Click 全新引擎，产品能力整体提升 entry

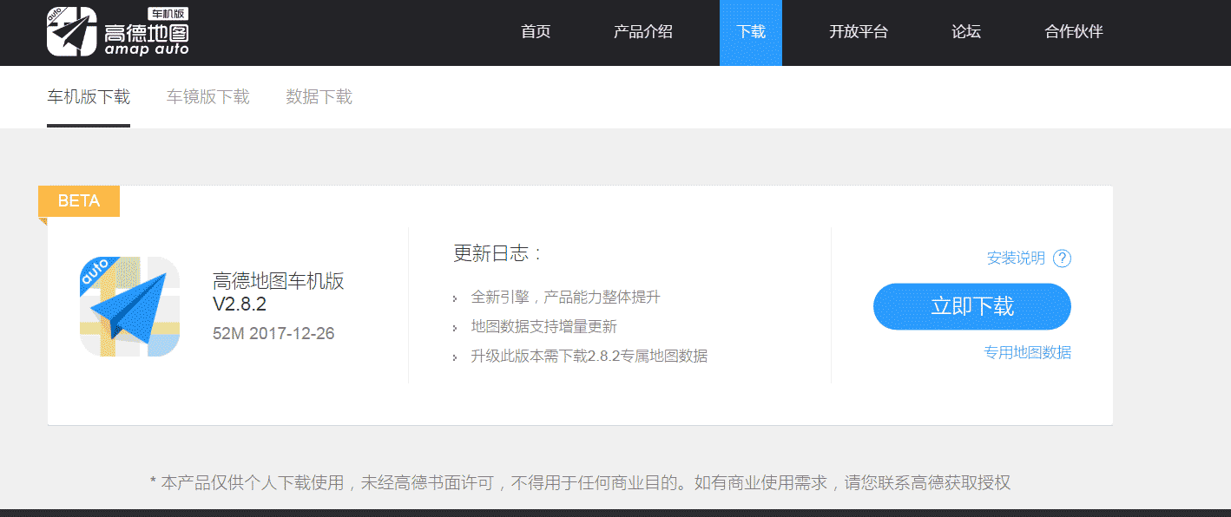pos(565,298)
